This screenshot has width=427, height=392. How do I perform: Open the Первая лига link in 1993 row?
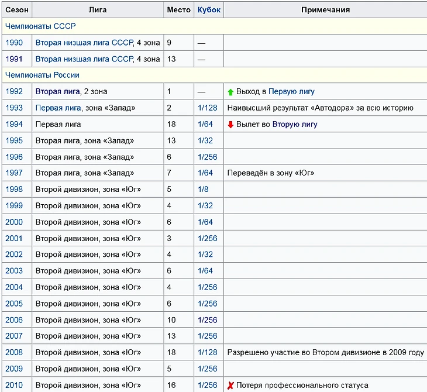click(x=58, y=108)
